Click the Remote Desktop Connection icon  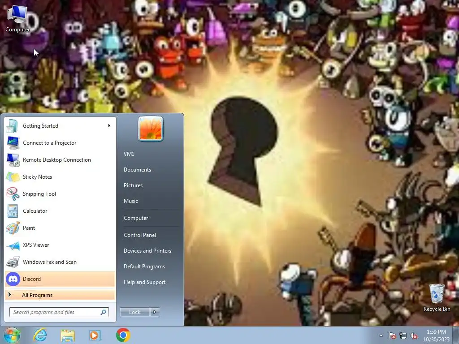click(13, 160)
